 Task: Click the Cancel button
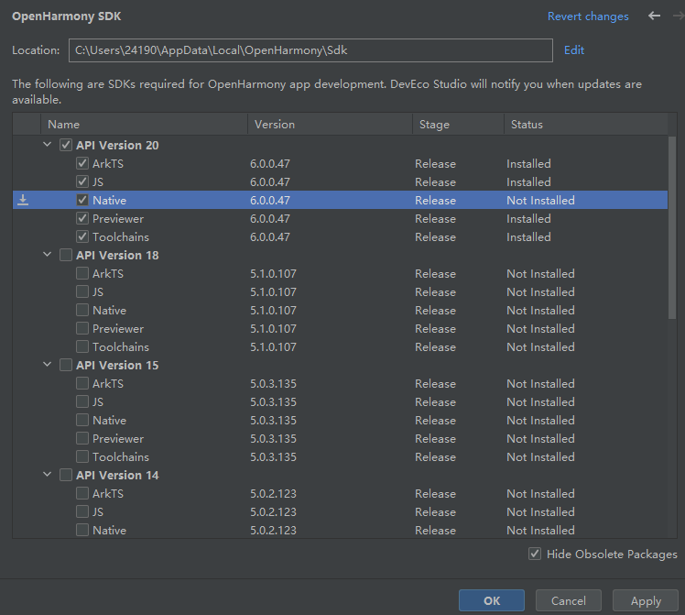pyautogui.click(x=569, y=600)
